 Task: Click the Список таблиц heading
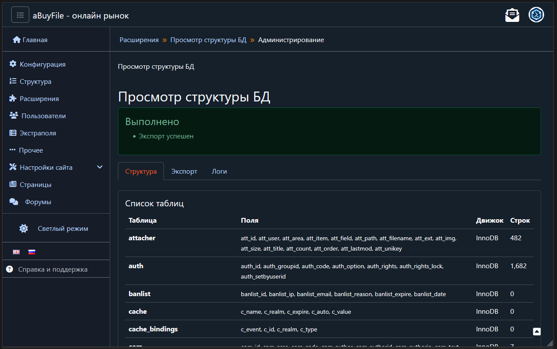154,203
